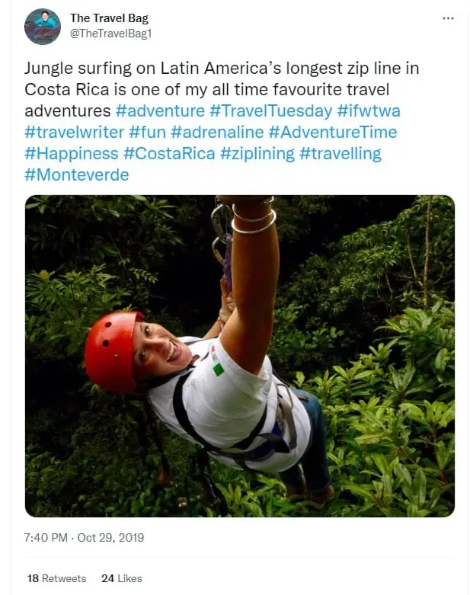View the 24 Likes list

click(121, 578)
